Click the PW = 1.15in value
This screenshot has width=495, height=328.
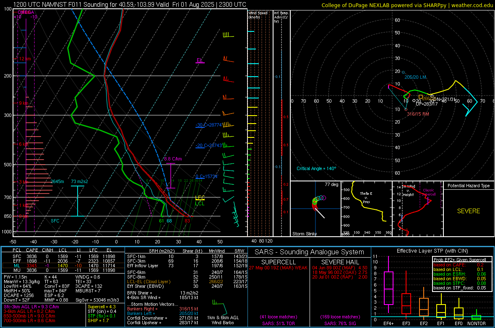click(x=16, y=277)
